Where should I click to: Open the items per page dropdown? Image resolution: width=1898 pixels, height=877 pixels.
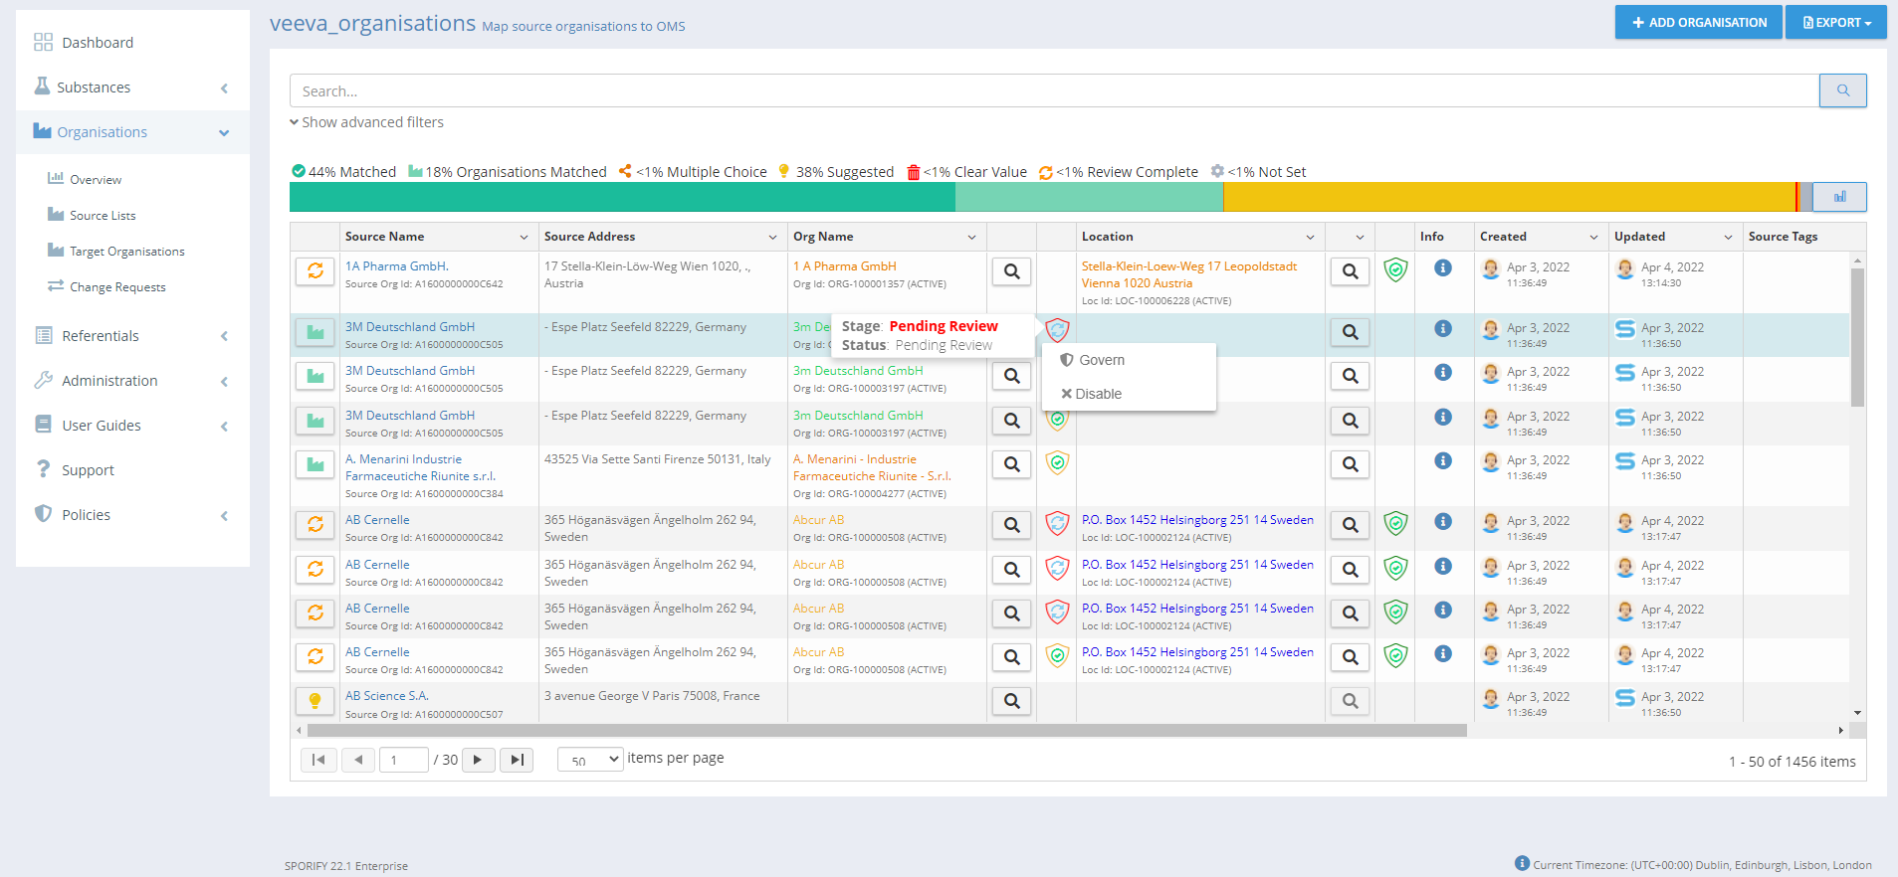click(590, 760)
